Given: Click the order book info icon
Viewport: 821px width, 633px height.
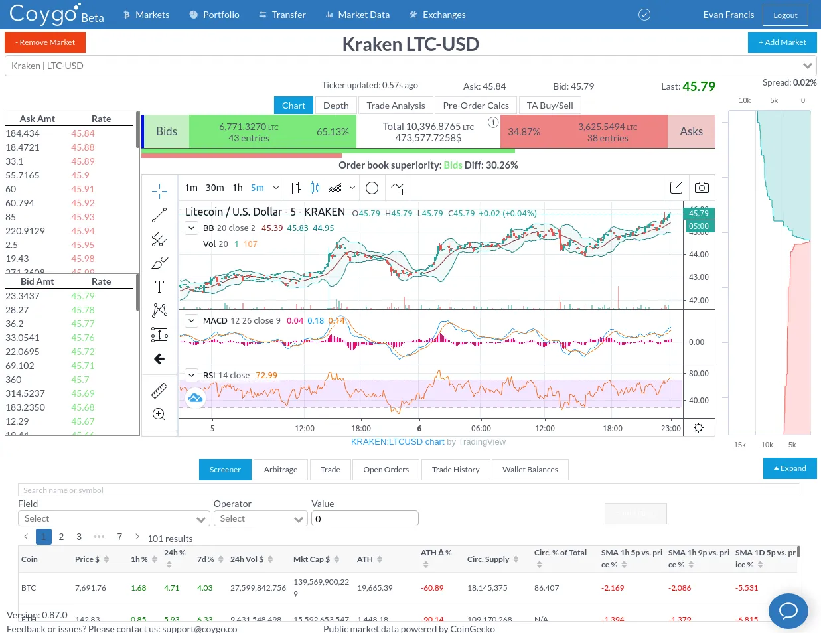Looking at the screenshot, I should pyautogui.click(x=493, y=122).
